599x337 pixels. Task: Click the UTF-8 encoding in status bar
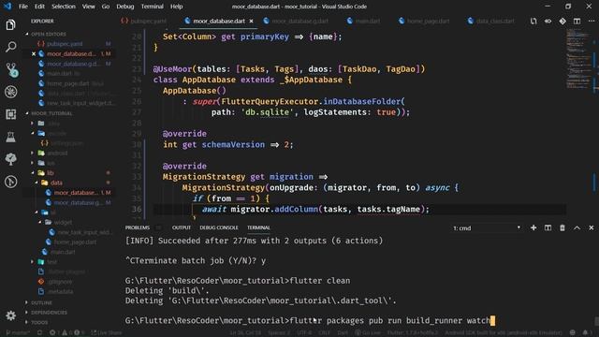point(304,332)
